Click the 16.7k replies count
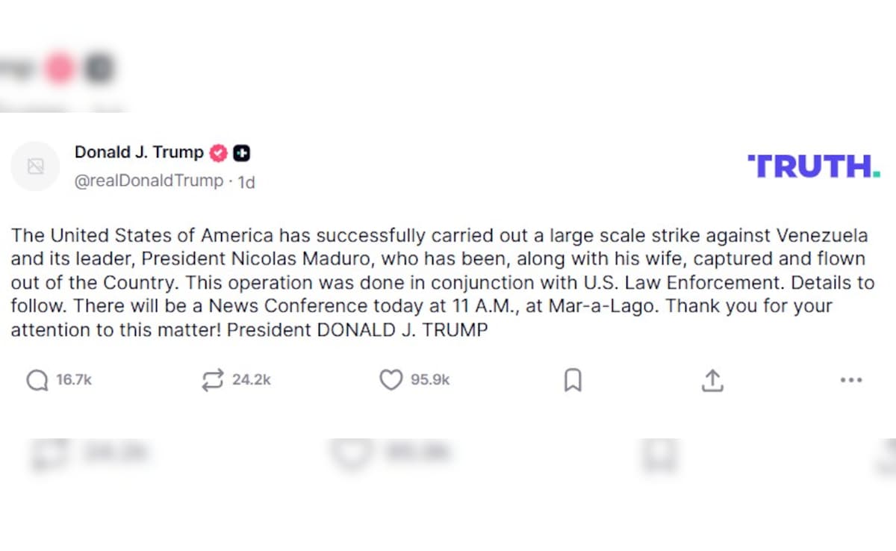896x551 pixels. (74, 381)
